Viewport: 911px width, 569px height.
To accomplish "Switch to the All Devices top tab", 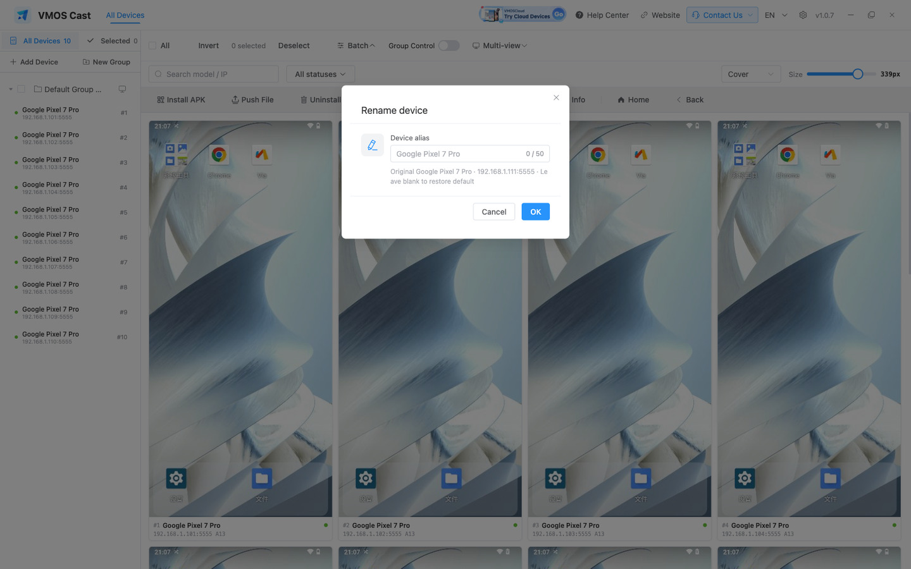I will click(125, 15).
